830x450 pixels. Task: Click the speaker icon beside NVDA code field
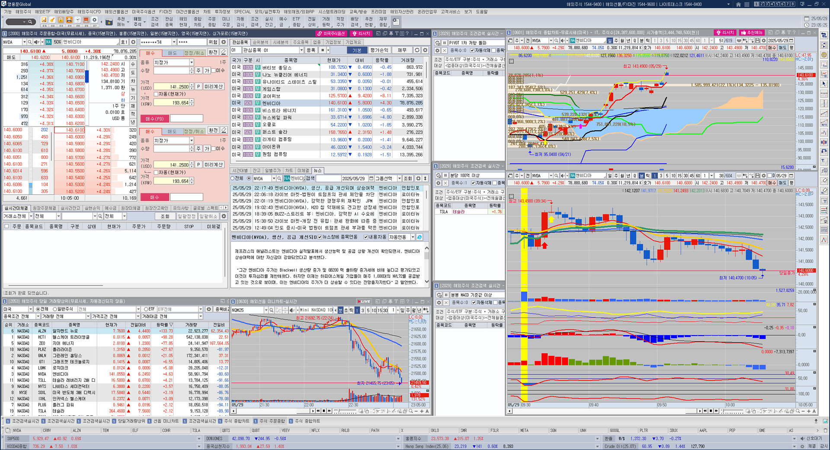coord(36,42)
